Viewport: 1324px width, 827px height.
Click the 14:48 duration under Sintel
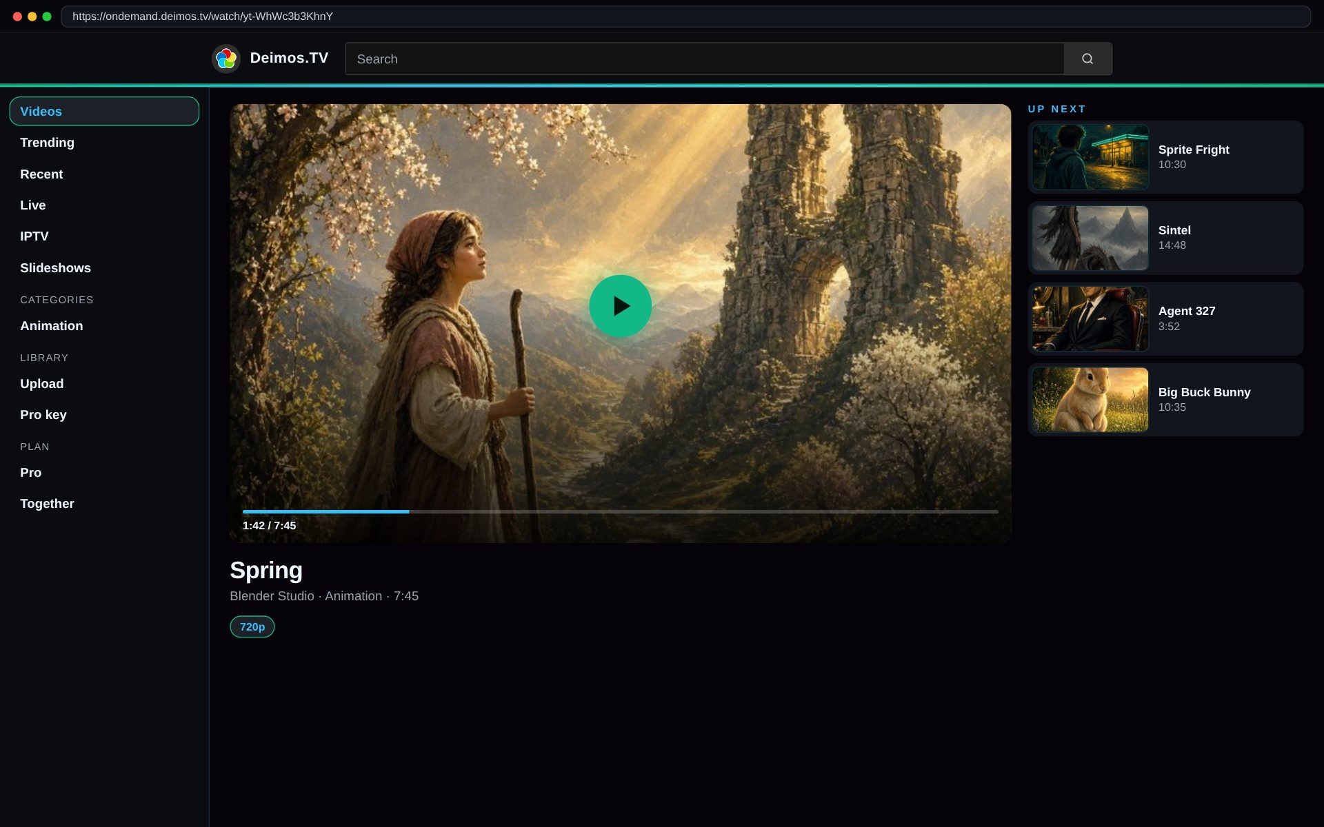pyautogui.click(x=1172, y=245)
